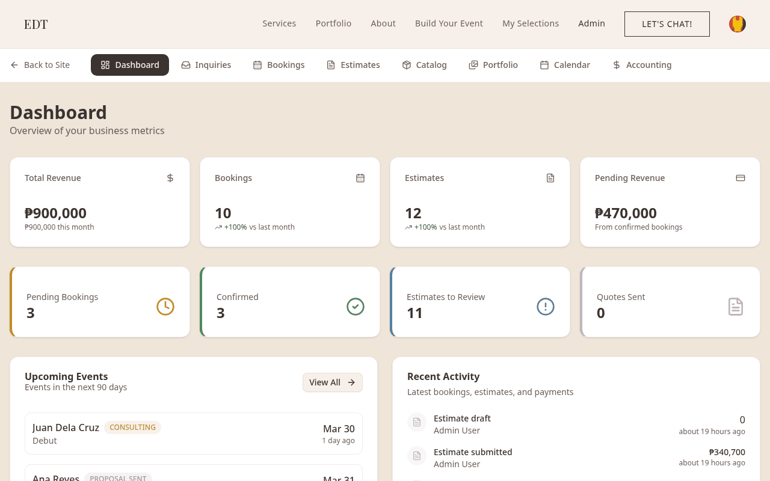Viewport: 770px width, 481px height.
Task: Open the Catalog admin tab
Action: tap(425, 65)
